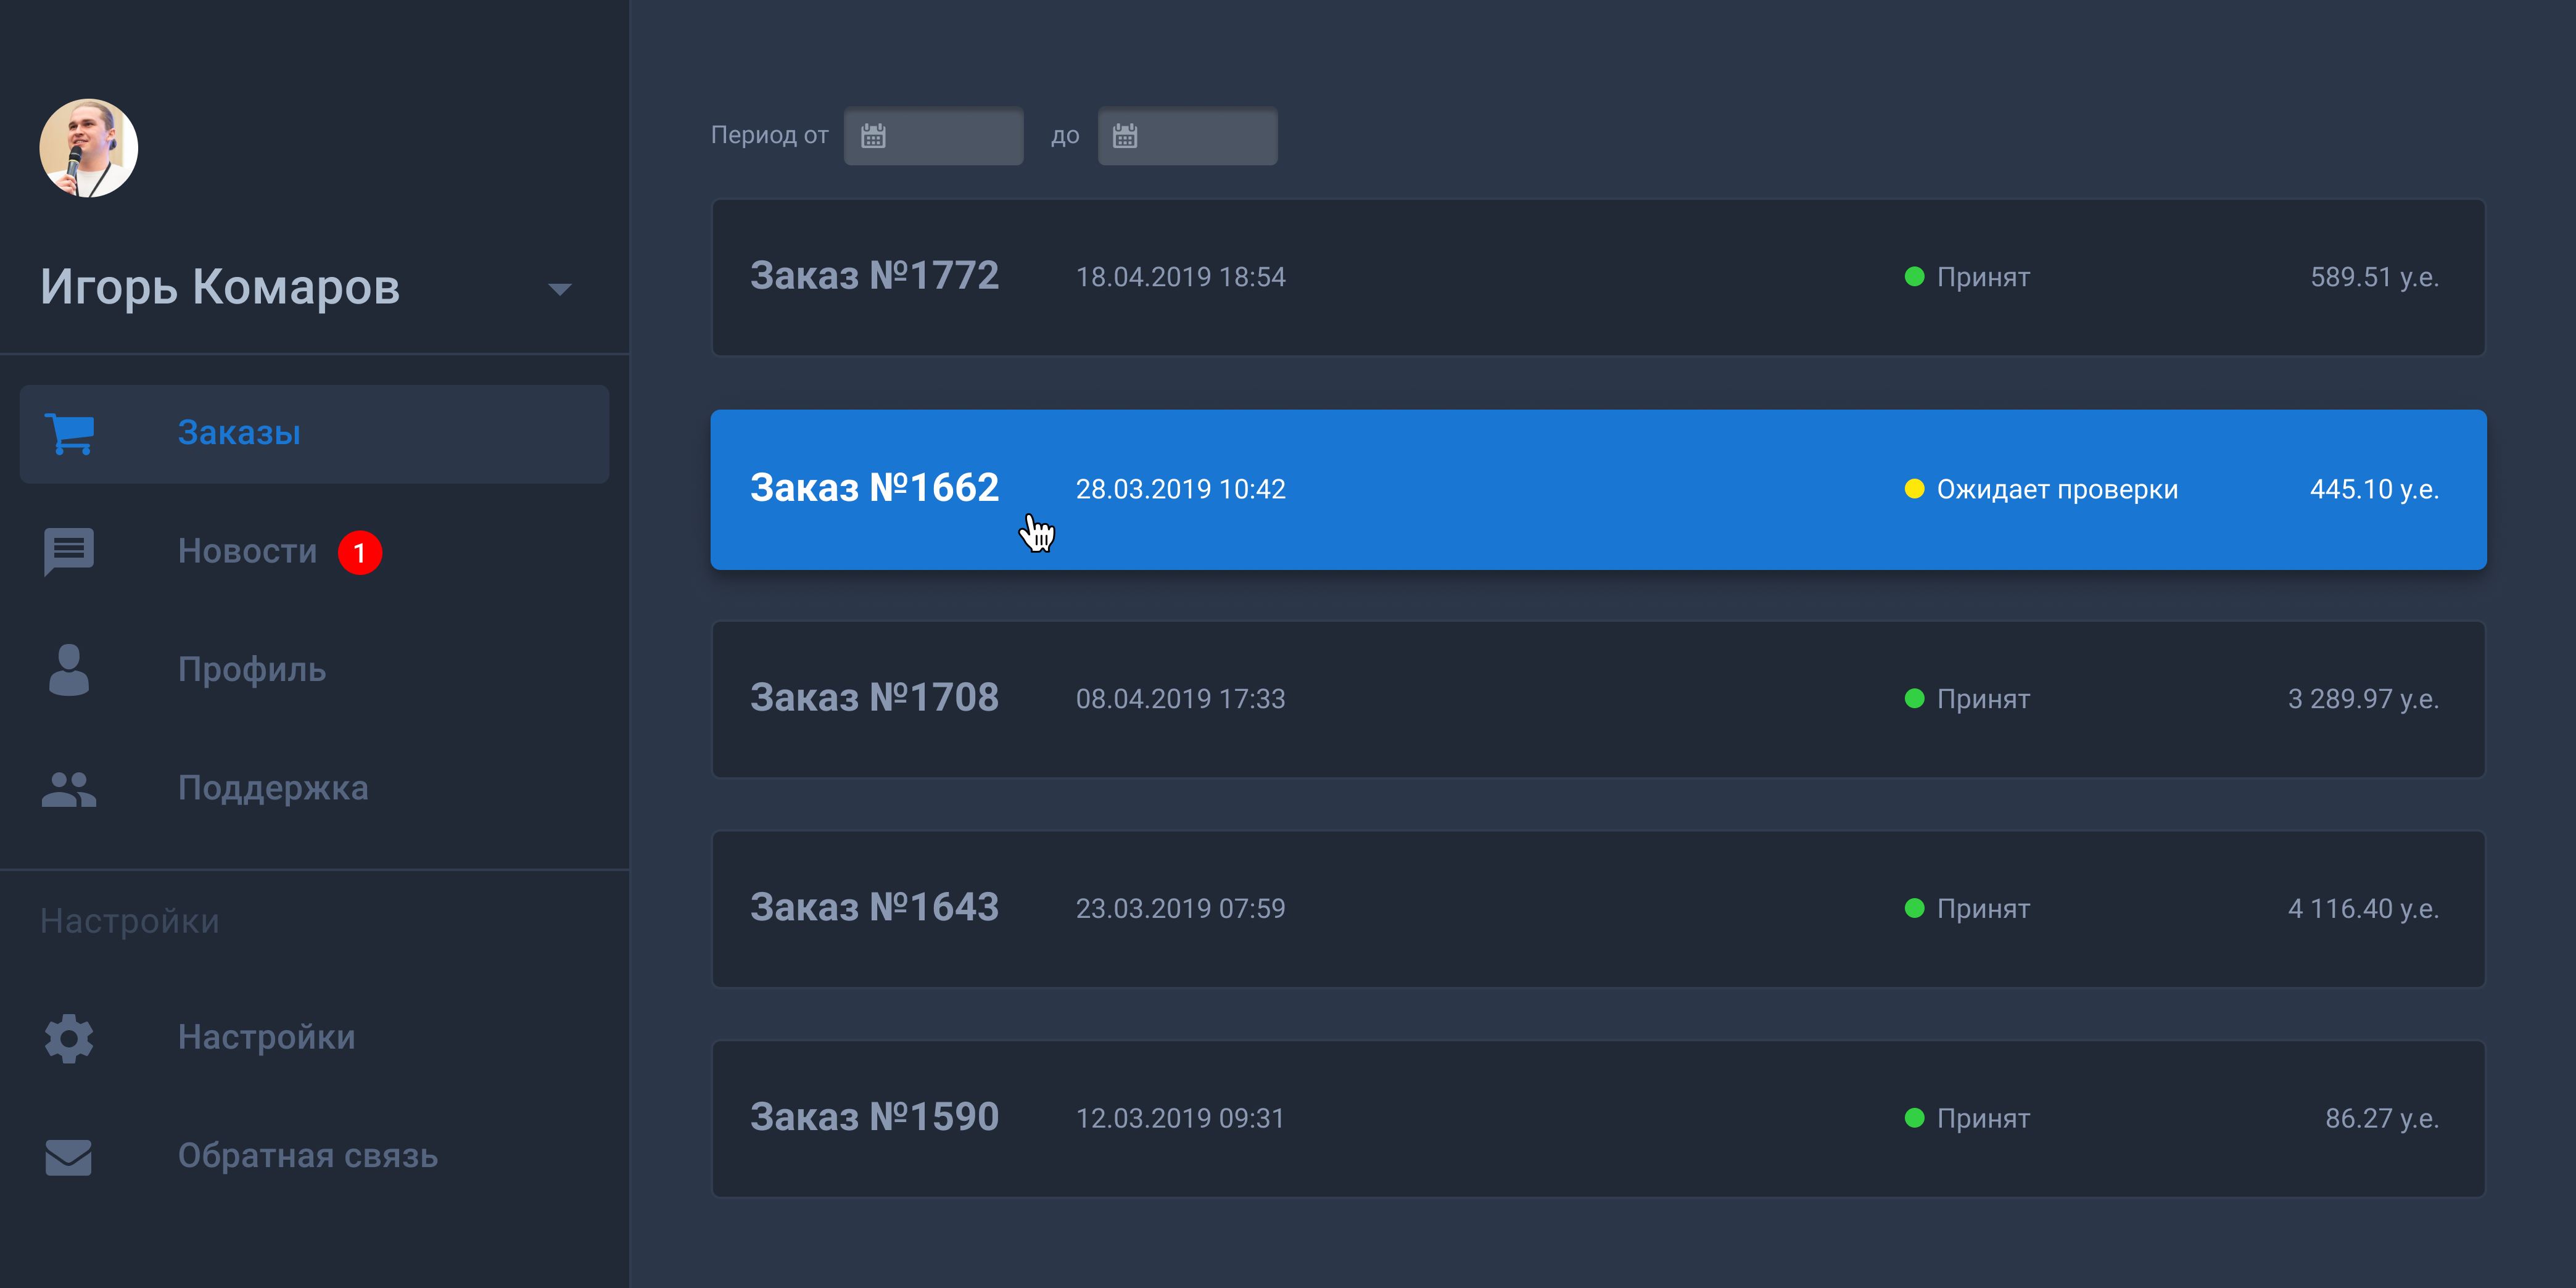The width and height of the screenshot is (2576, 1288).
Task: Open order Заказ №1643
Action: (x=1598, y=909)
